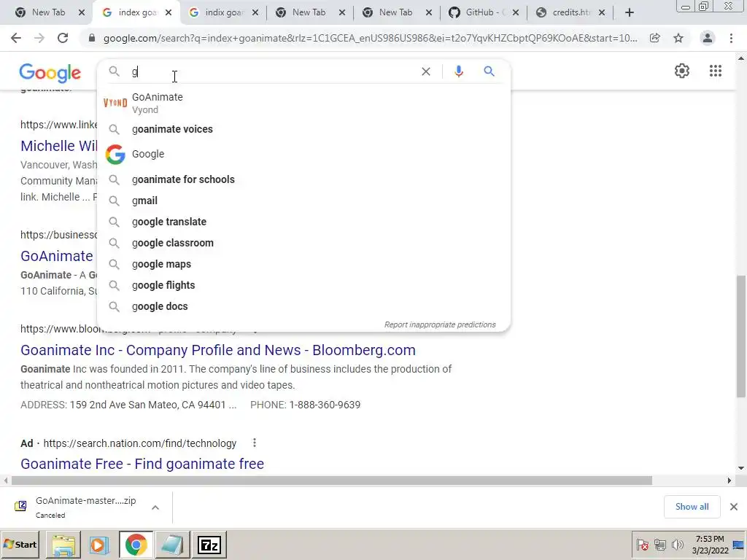Pick 'google docs' suggestion
The width and height of the screenshot is (747, 560).
point(304,306)
